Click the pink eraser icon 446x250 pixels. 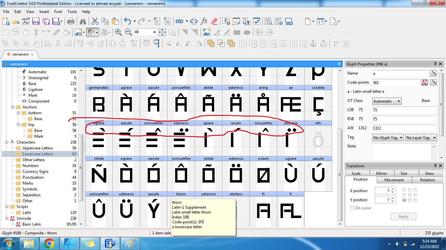point(214,21)
